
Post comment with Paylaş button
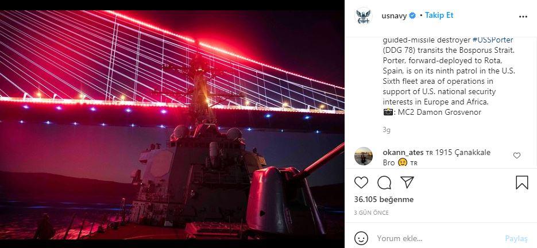pyautogui.click(x=516, y=238)
